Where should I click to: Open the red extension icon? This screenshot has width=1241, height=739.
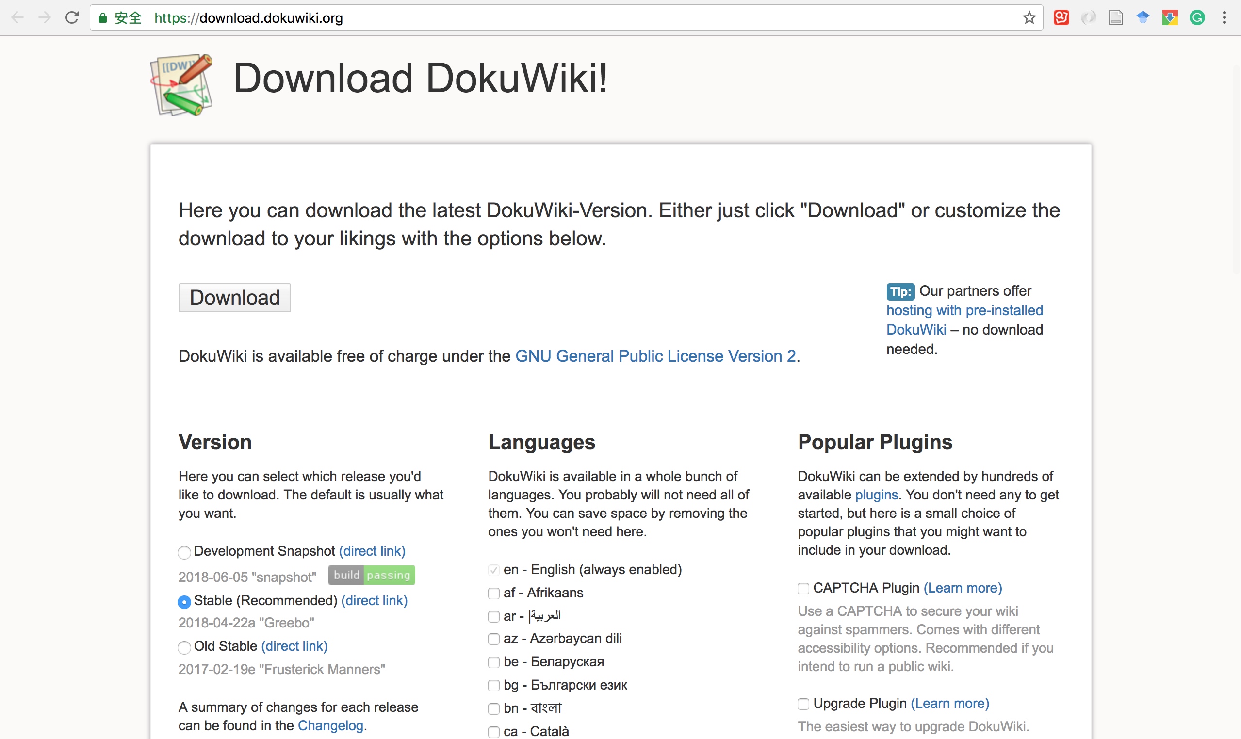[1061, 18]
